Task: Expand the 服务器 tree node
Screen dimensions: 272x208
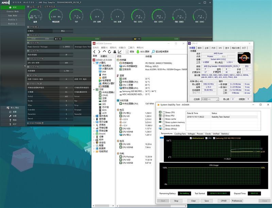Action: tap(94, 119)
